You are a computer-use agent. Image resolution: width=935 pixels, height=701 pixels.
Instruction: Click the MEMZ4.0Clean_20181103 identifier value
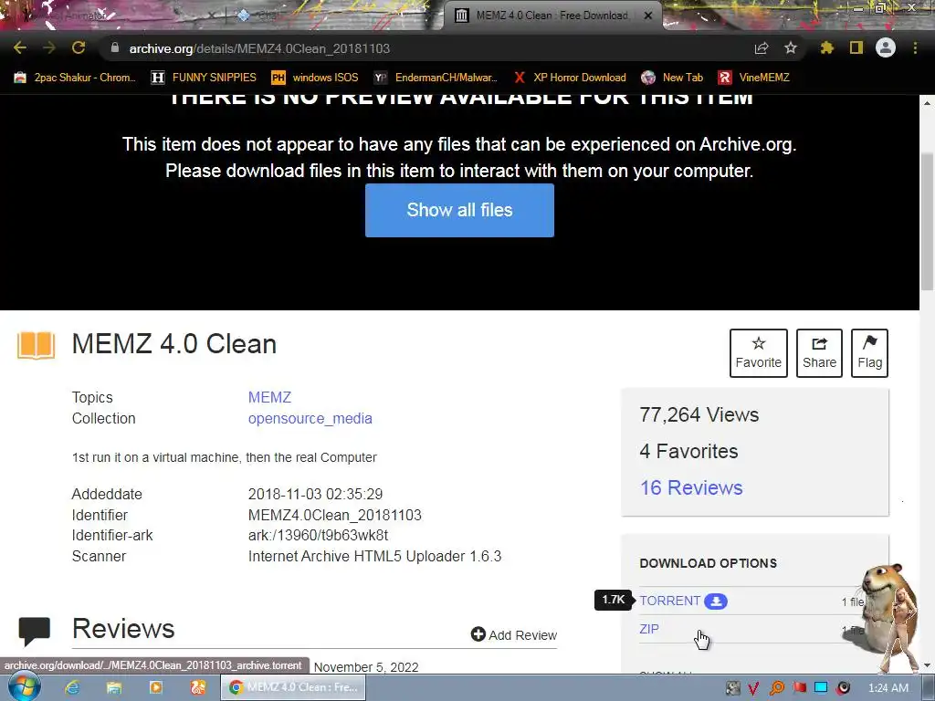(x=334, y=515)
